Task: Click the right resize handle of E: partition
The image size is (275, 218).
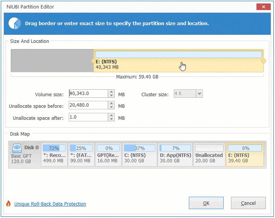Action: (264, 61)
